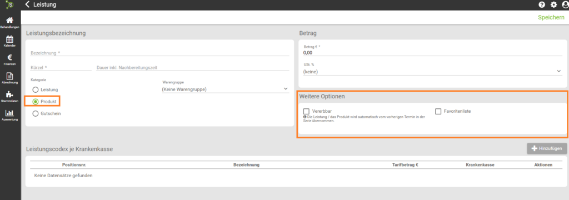The height and width of the screenshot is (200, 569).
Task: Open the Abrechnung document icon
Action: [10, 76]
